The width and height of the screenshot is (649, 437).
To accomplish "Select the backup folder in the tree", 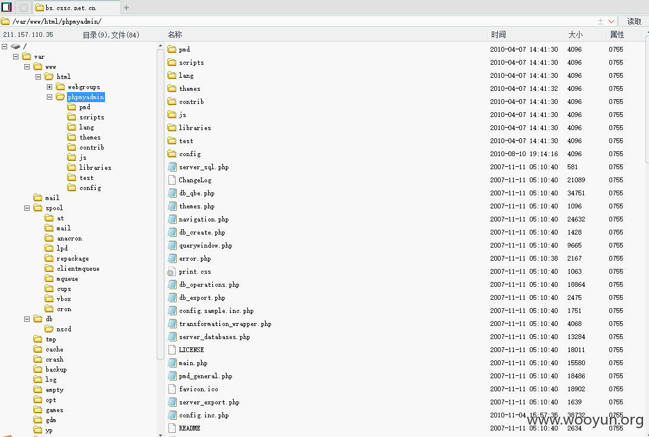I will point(56,369).
